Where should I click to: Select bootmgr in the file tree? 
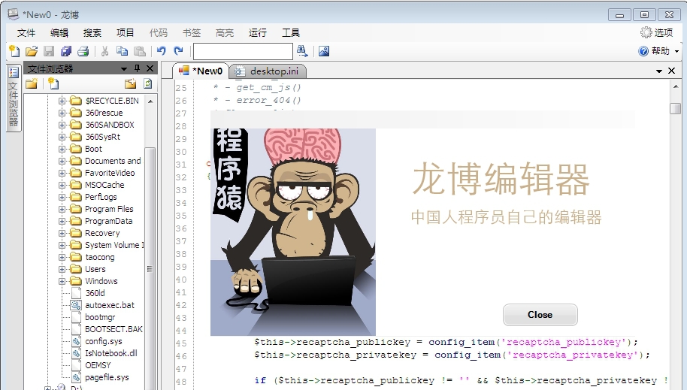point(100,317)
